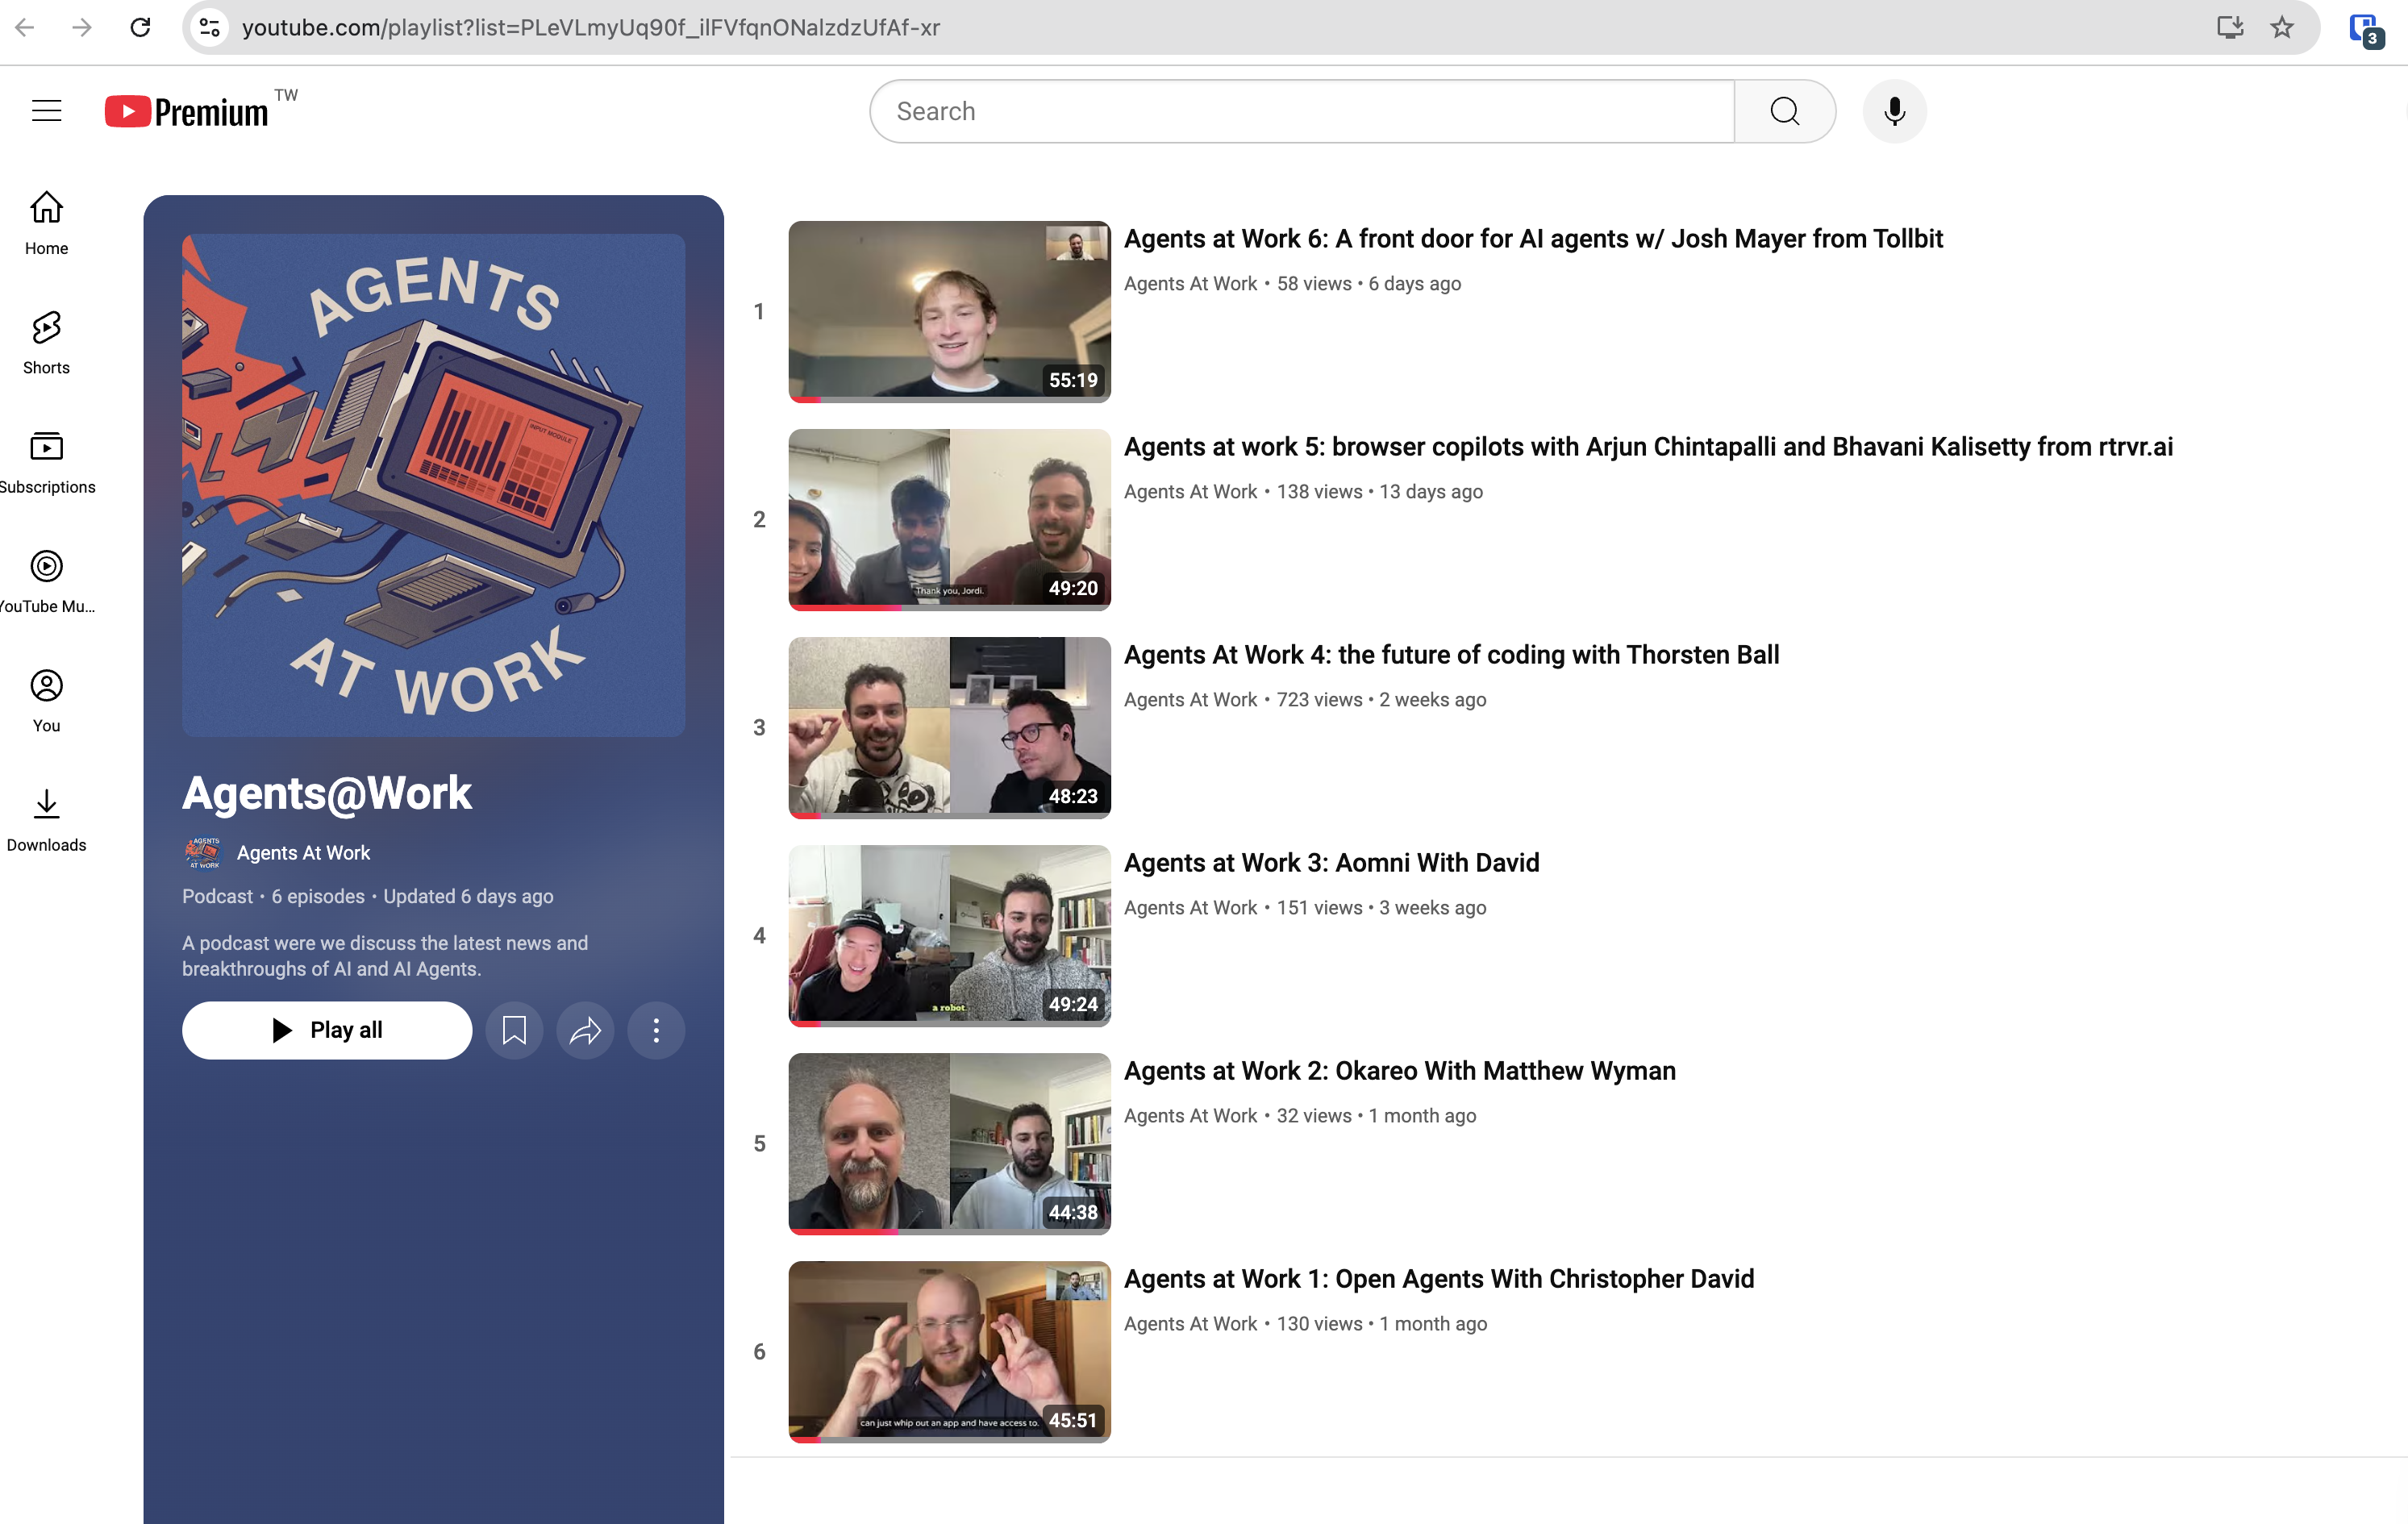Open Subscriptions from the sidebar
The width and height of the screenshot is (2408, 1524).
(x=46, y=461)
